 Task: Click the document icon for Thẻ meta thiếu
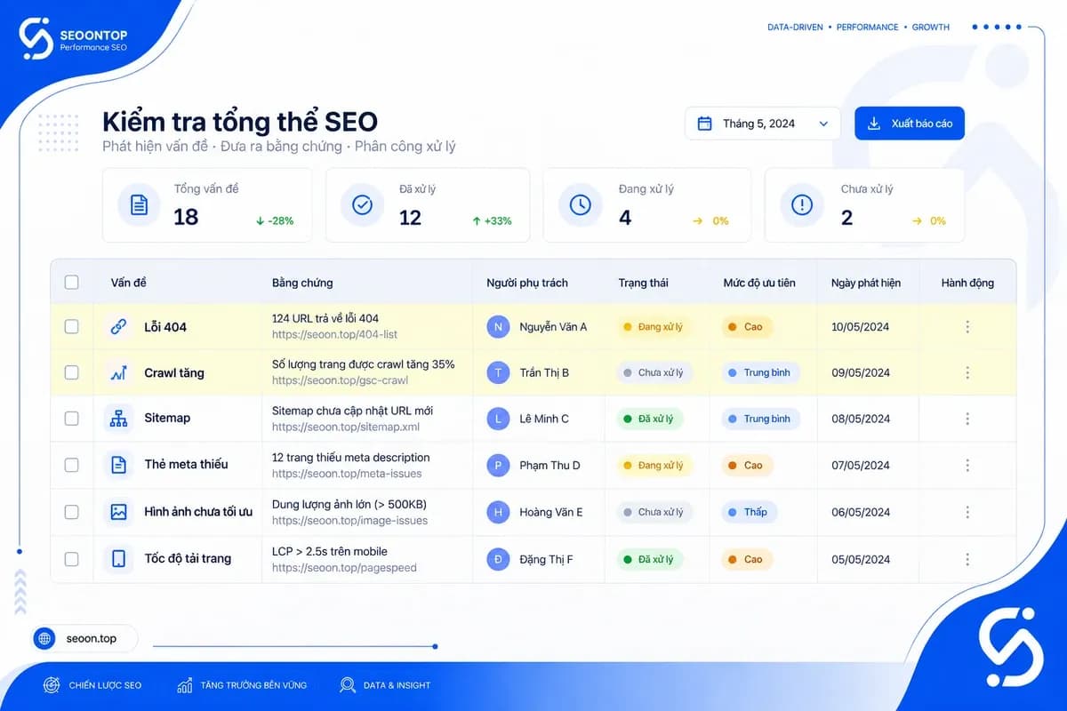click(x=118, y=465)
